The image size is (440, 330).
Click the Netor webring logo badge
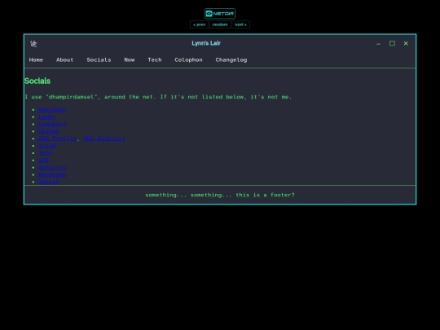[220, 14]
